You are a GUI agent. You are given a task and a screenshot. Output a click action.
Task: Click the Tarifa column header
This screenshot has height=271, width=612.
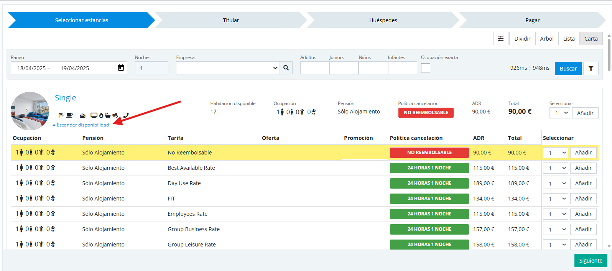(x=175, y=138)
